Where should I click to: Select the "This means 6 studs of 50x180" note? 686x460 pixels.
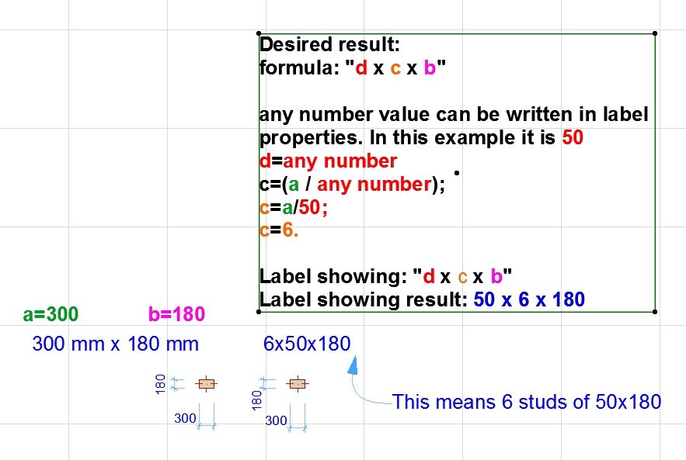(x=526, y=402)
